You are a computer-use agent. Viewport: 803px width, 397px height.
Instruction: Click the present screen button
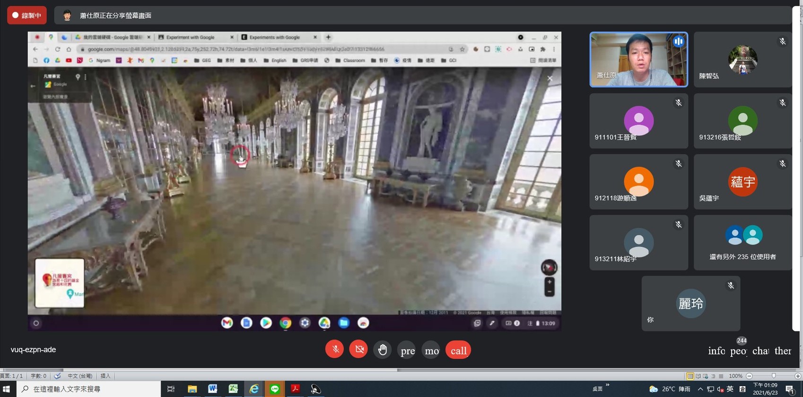point(407,350)
